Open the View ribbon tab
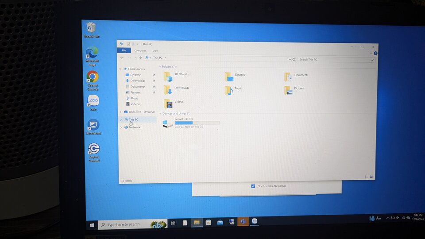 click(155, 51)
